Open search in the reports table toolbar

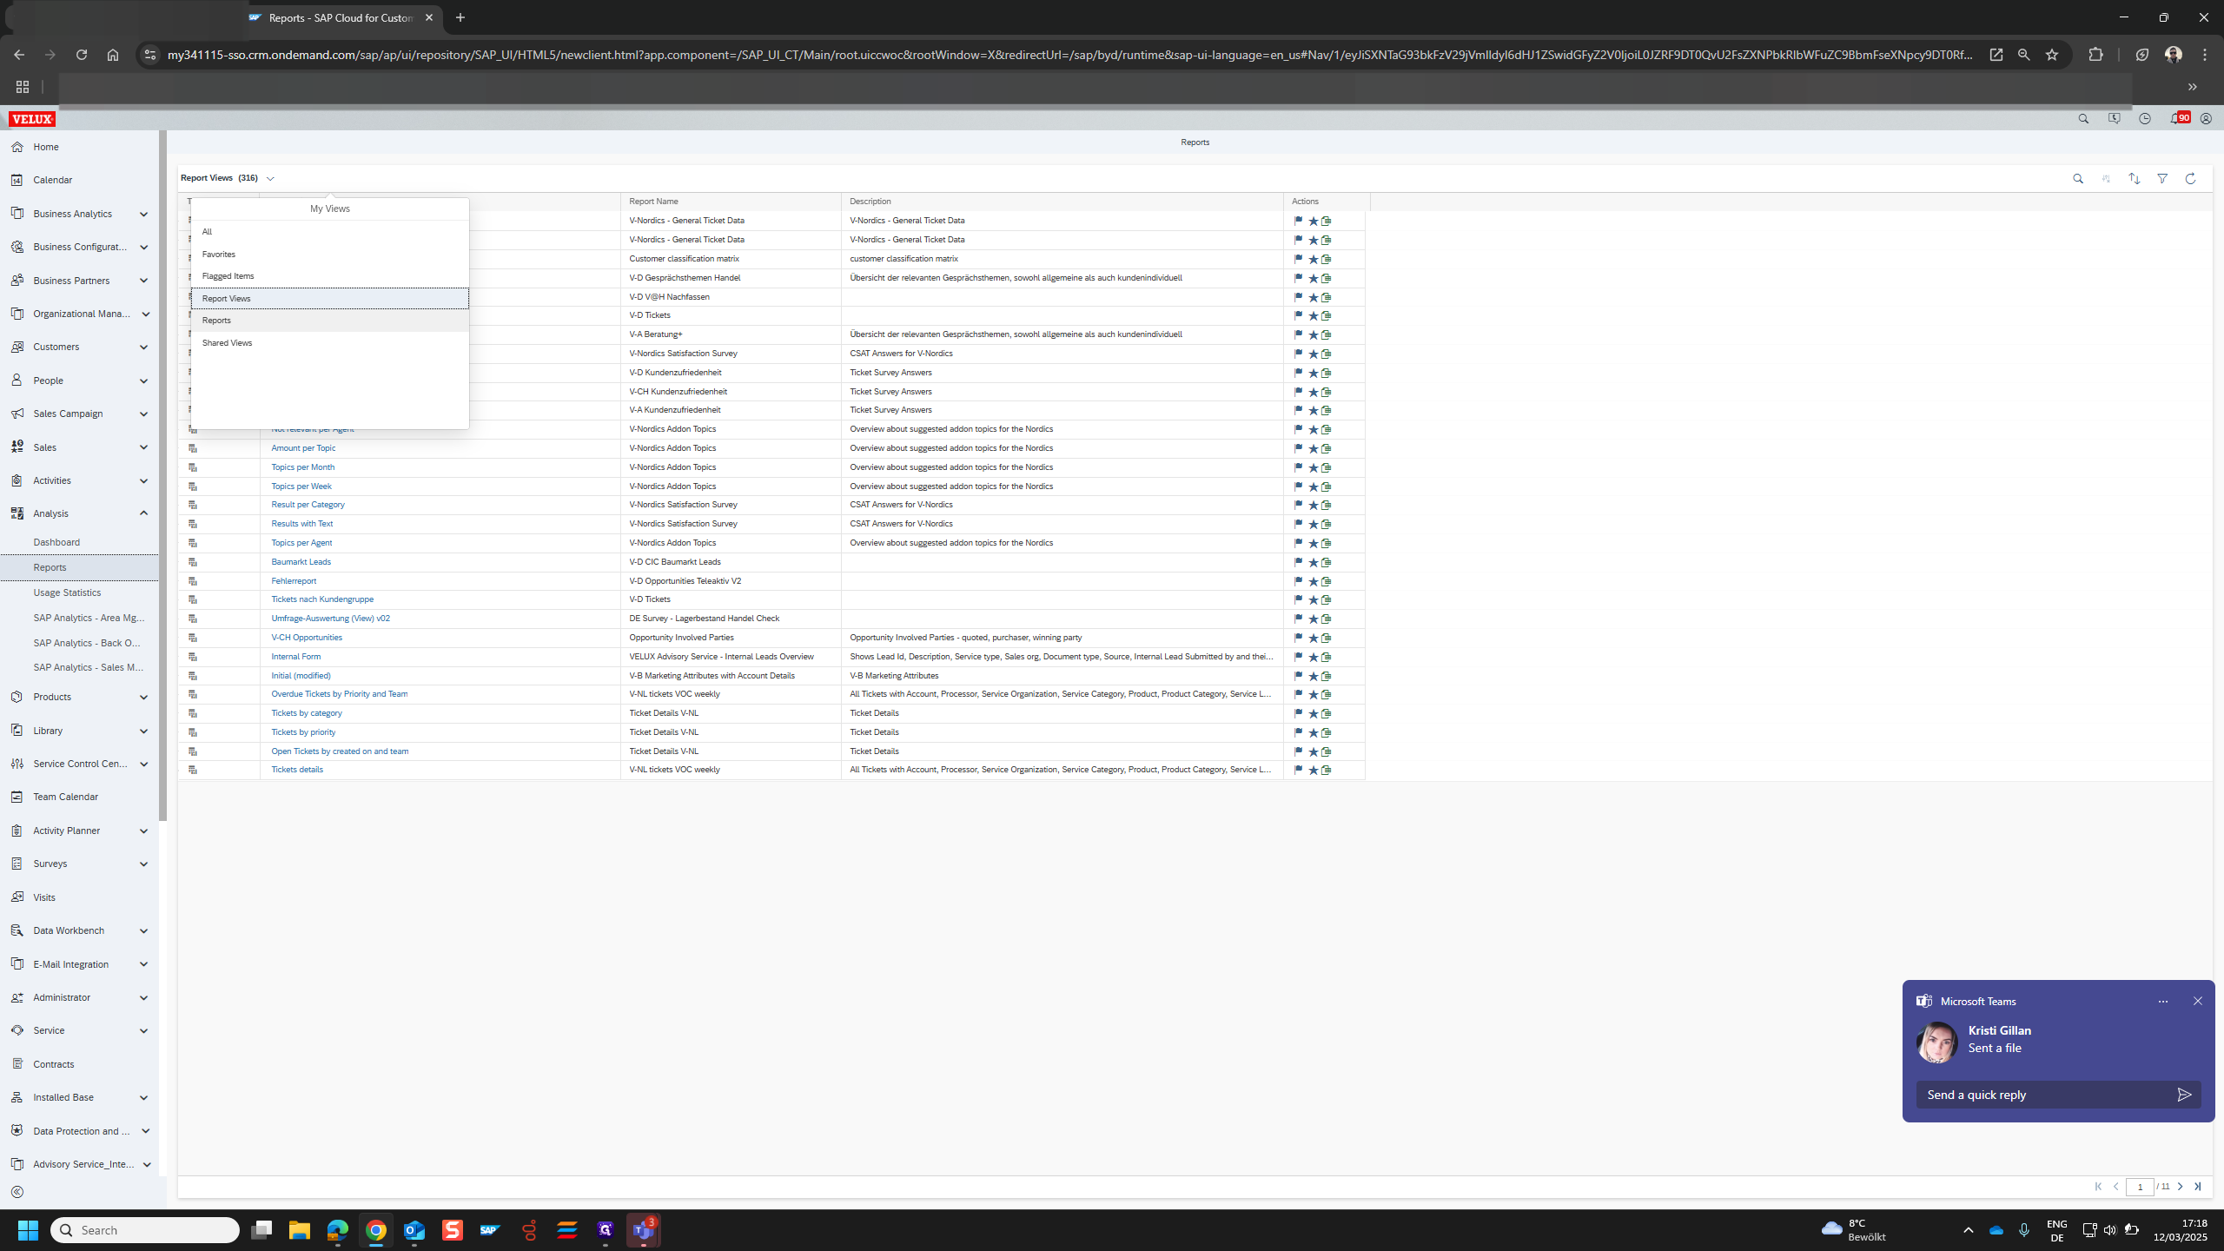pos(2078,178)
